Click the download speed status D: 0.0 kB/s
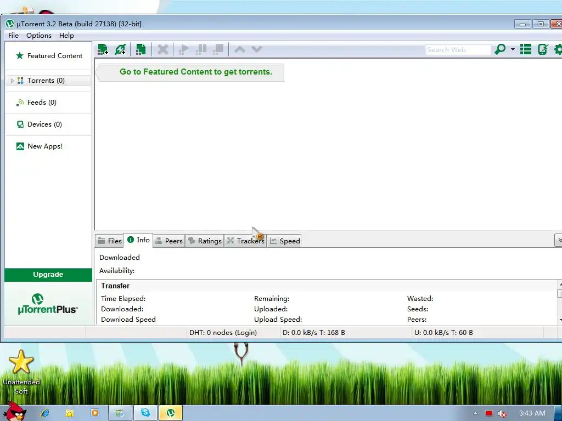The height and width of the screenshot is (421, 562). coord(313,333)
